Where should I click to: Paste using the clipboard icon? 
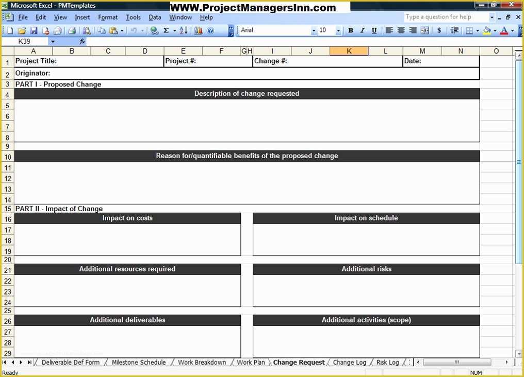point(113,31)
